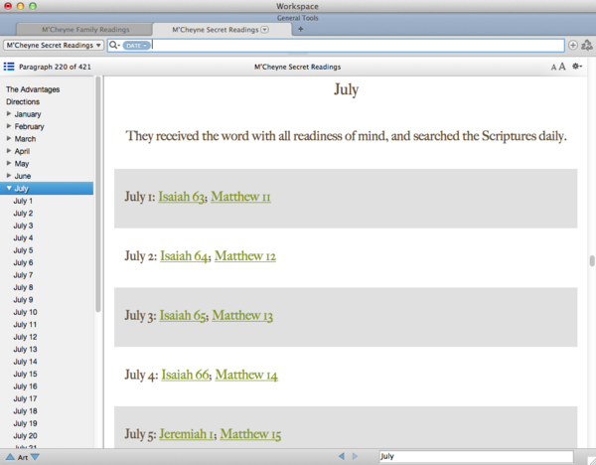Expand the June section
596x465 pixels.
click(x=9, y=176)
